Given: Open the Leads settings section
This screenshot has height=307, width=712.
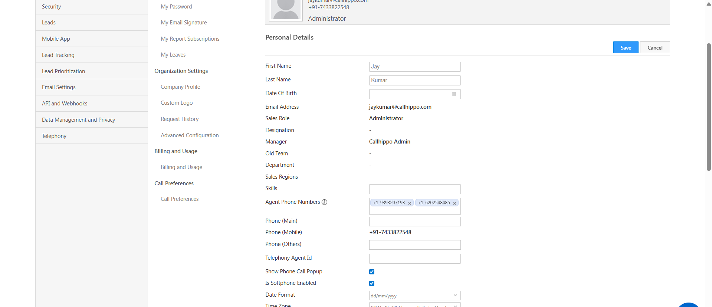Looking at the screenshot, I should pos(92,23).
